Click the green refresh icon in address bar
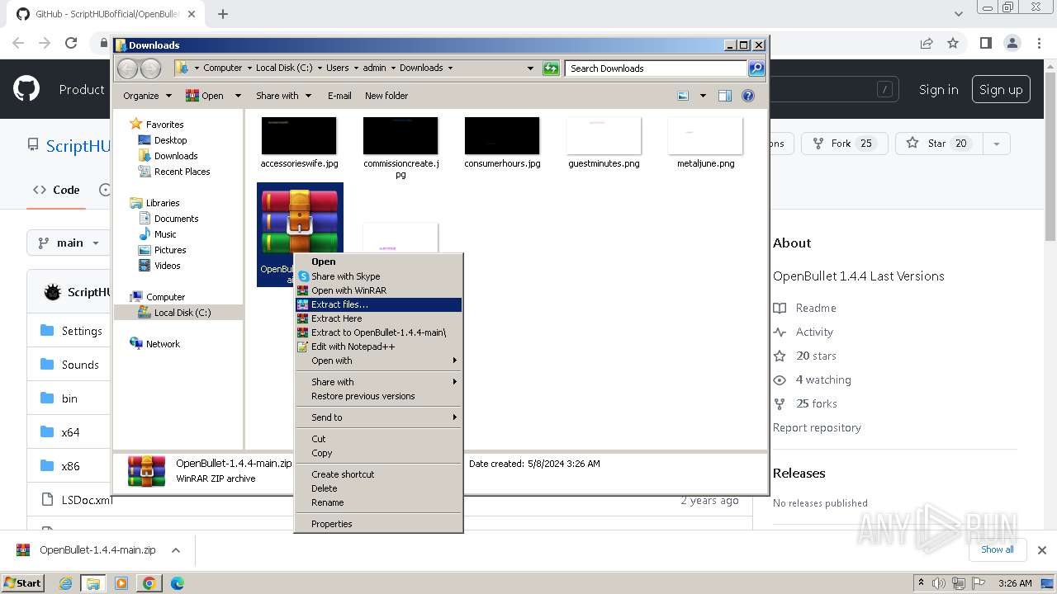 (x=551, y=68)
